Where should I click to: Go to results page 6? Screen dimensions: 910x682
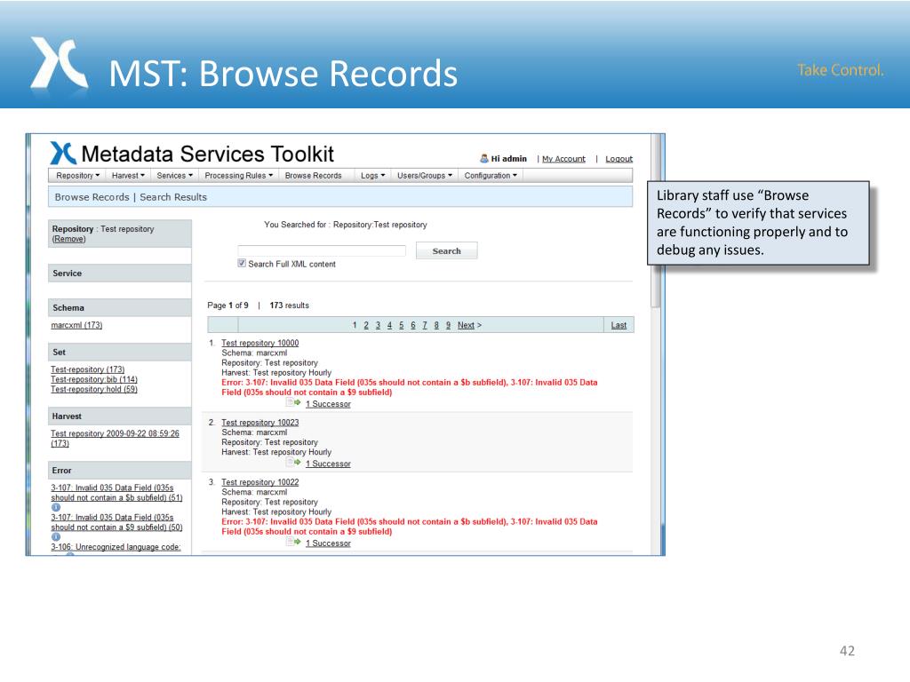click(x=412, y=325)
